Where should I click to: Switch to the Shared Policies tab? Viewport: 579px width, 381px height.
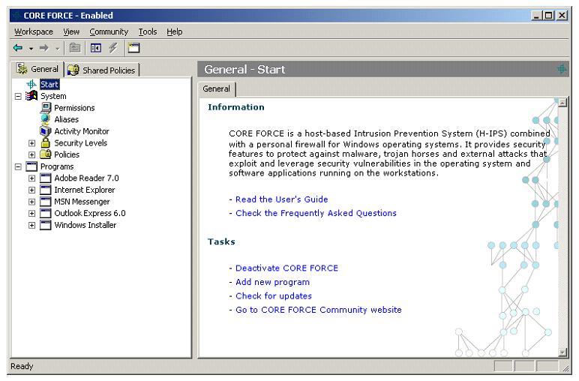tap(103, 70)
